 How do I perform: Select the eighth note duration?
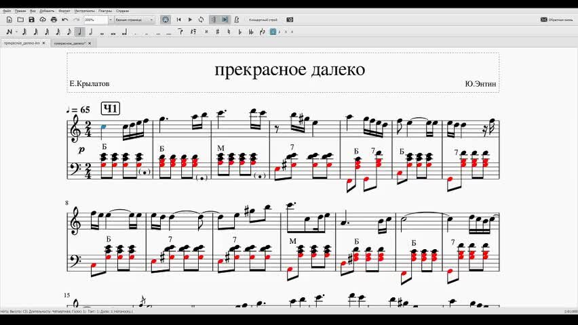tap(69, 32)
